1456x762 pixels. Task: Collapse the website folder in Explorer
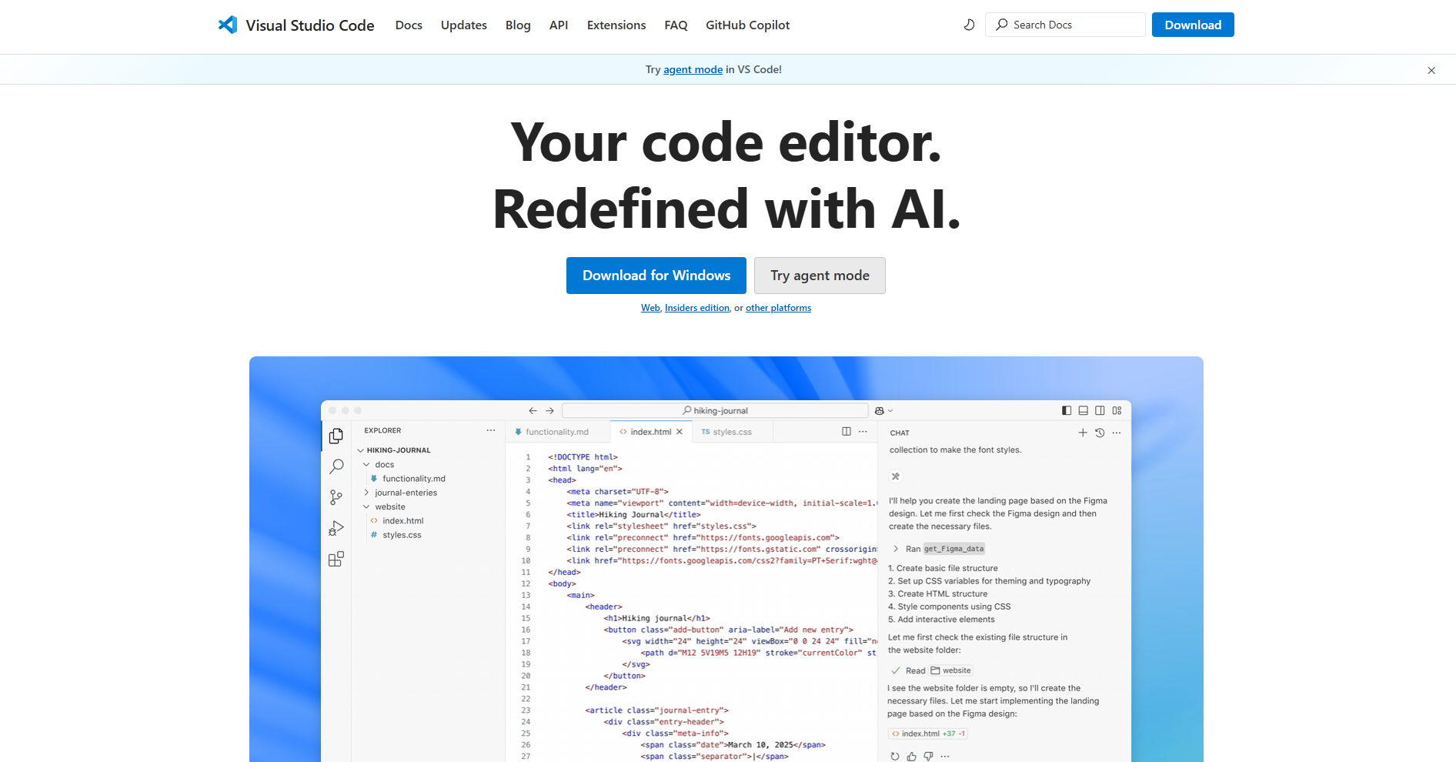(x=366, y=507)
